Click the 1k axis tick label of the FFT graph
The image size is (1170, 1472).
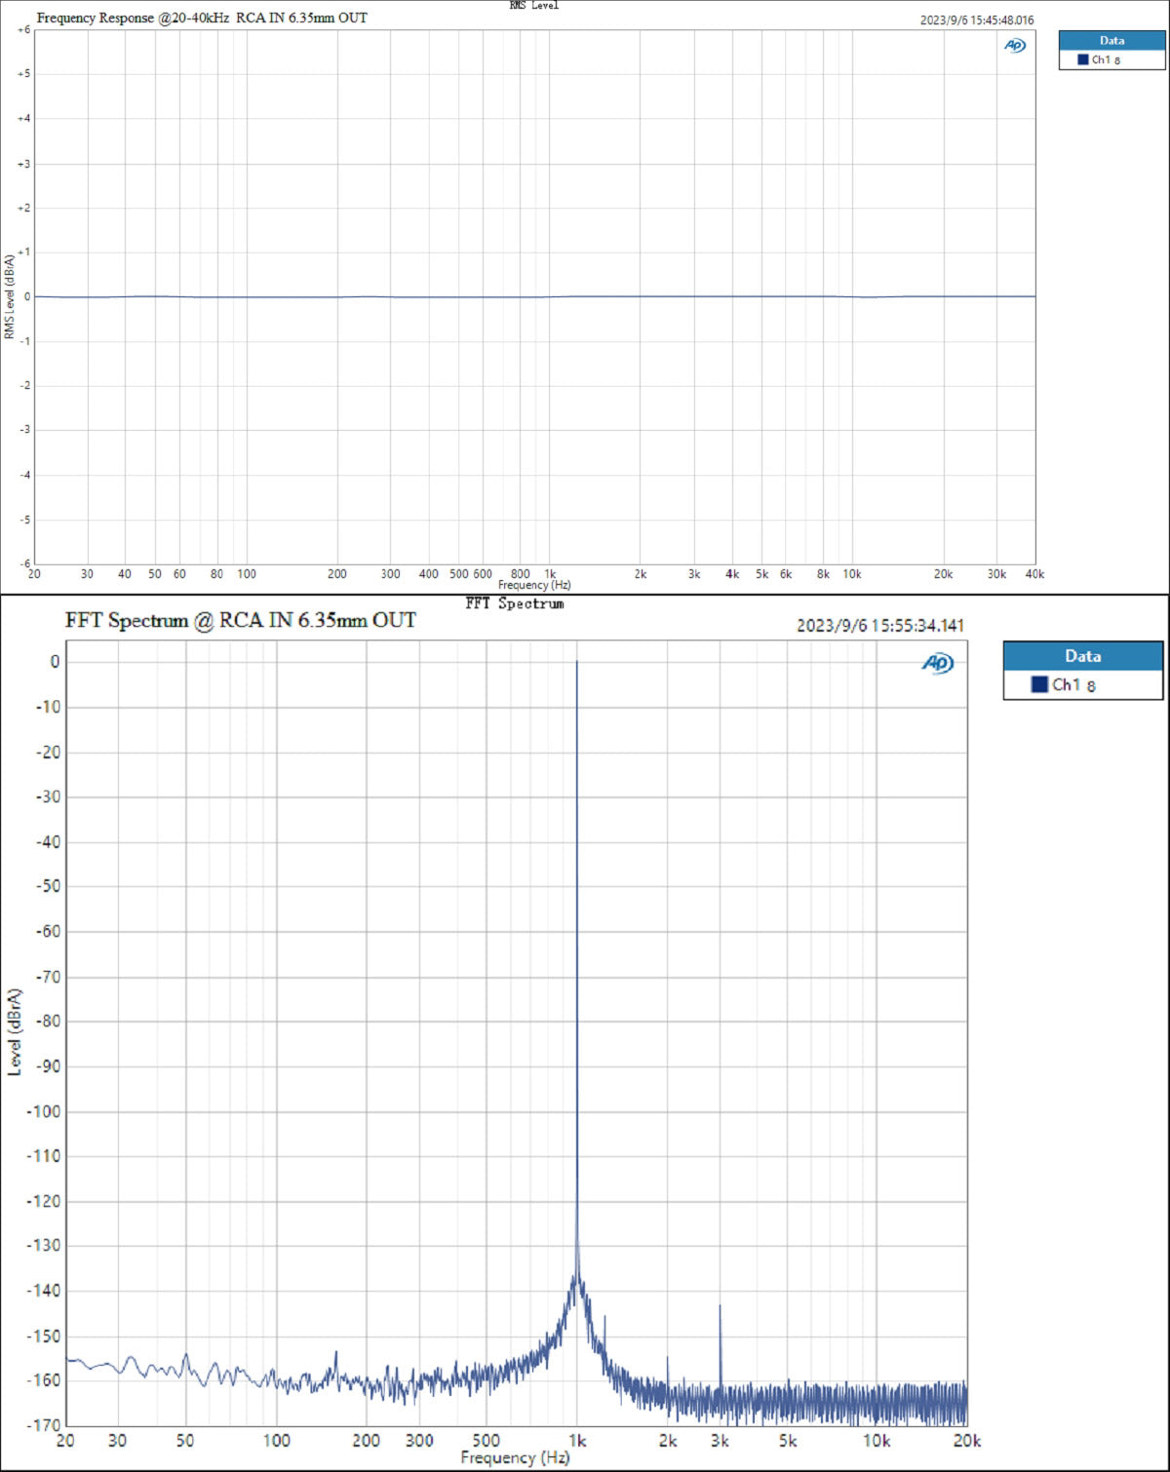pyautogui.click(x=577, y=1441)
